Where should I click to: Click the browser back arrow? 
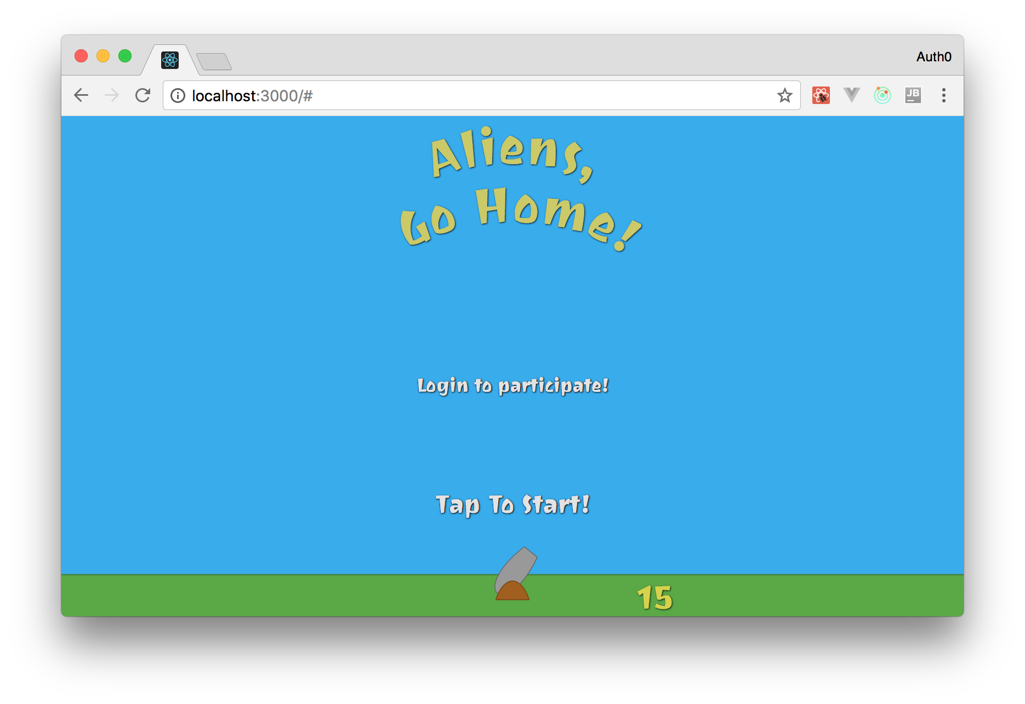point(81,95)
